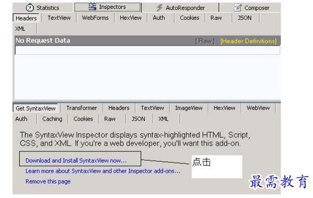The width and height of the screenshot is (313, 198).
Task: Click the SyntaxView Inspector description text
Action: coord(135,139)
